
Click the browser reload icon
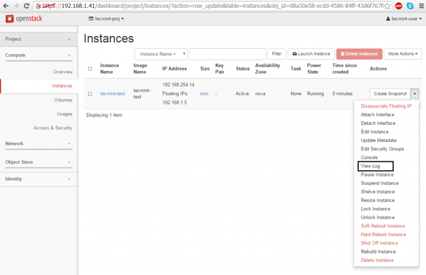pyautogui.click(x=27, y=6)
